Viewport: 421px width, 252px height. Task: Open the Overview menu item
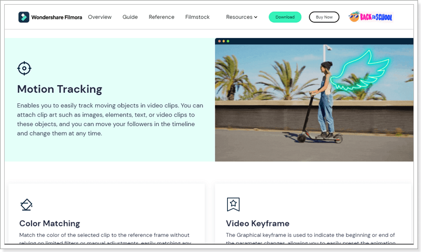(100, 17)
